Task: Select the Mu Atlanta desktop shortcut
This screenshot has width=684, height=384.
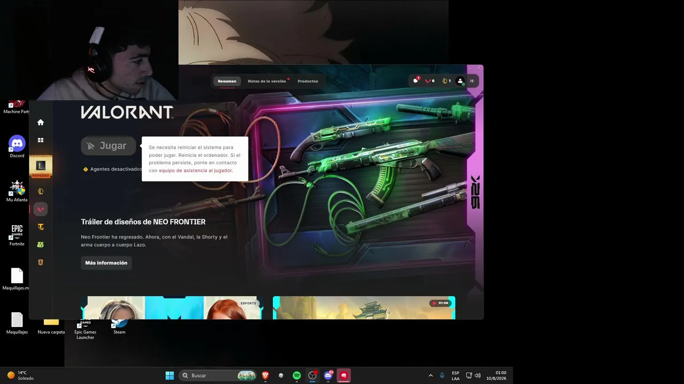Action: pyautogui.click(x=17, y=191)
